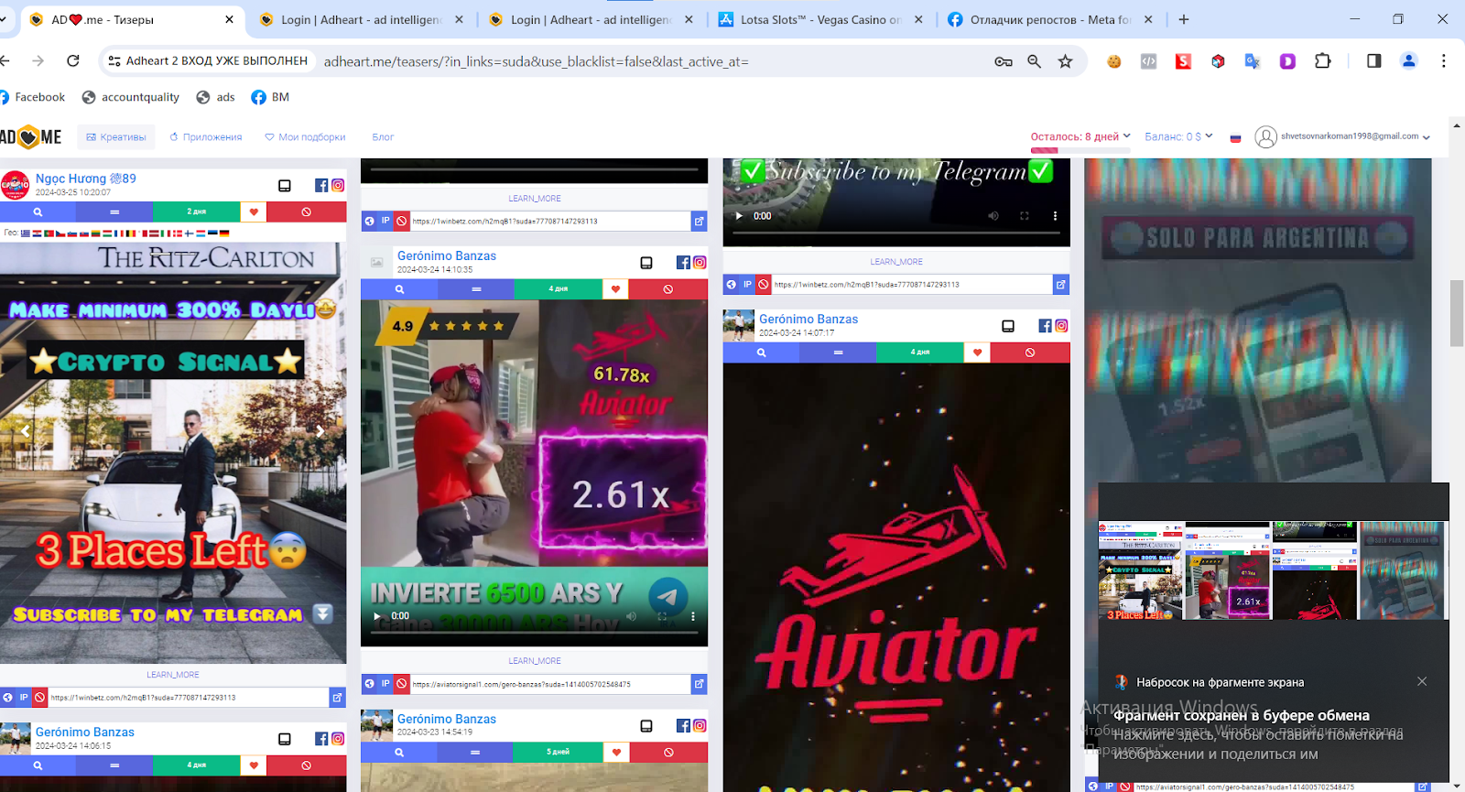Open the 'Баланс: 0 $' dropdown
The height and width of the screenshot is (792, 1465).
tap(1178, 136)
